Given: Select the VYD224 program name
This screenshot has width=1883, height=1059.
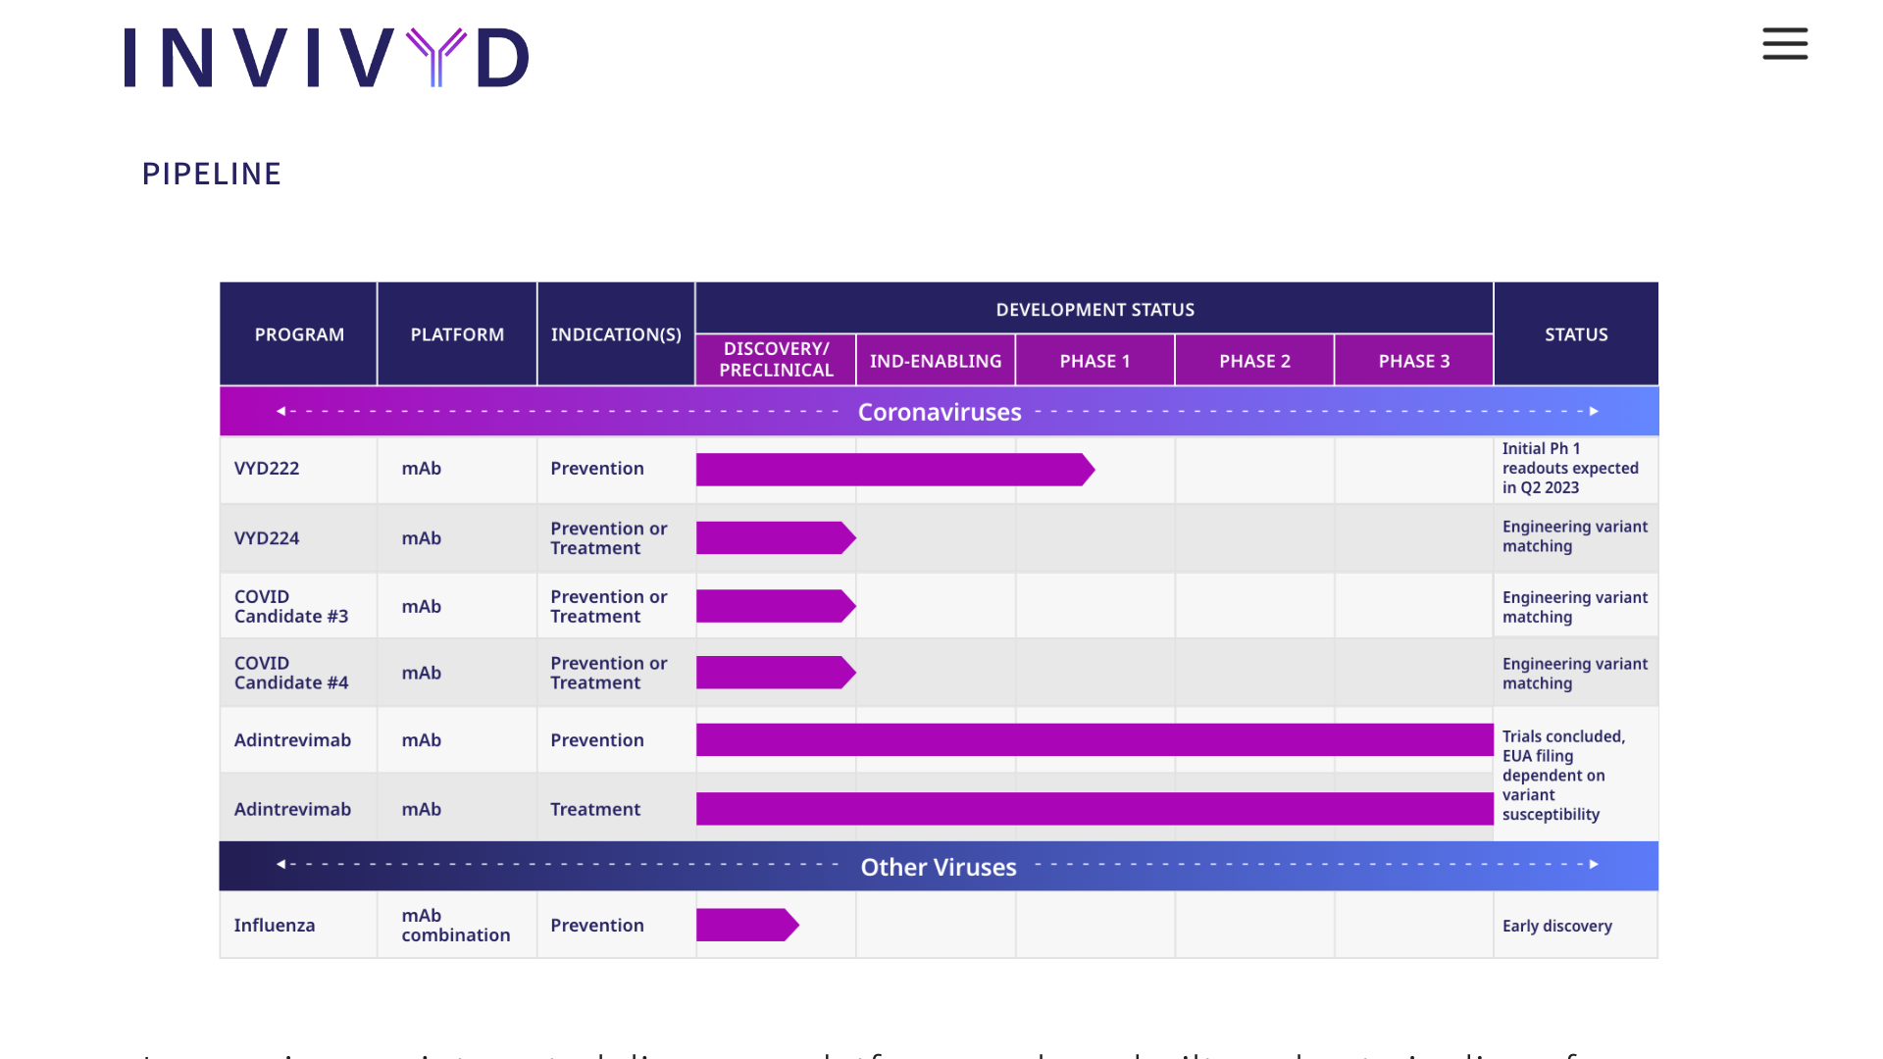Looking at the screenshot, I should pos(267,538).
